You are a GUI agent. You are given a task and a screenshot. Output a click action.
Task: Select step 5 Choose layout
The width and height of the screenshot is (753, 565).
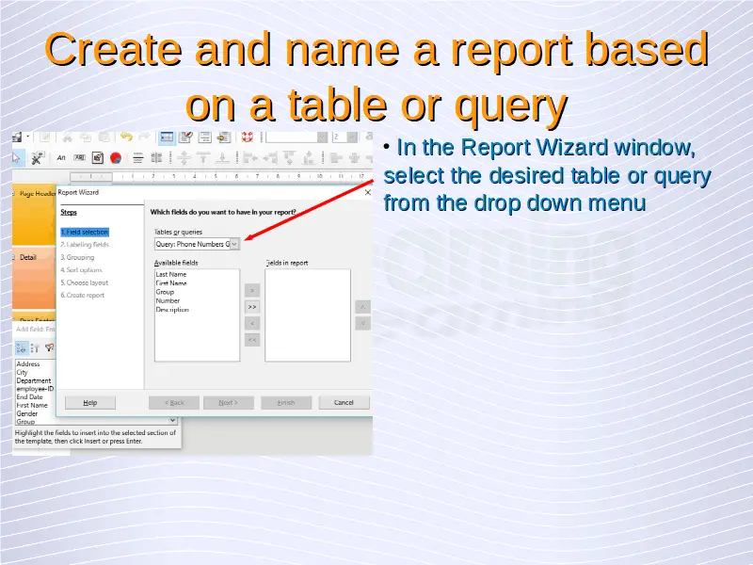[85, 282]
